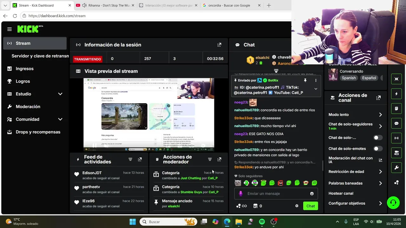Open Moderación del chat con IA link
406x228 pixels.
pyautogui.click(x=355, y=160)
